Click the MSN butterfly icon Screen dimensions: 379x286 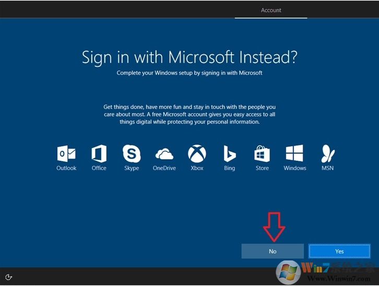click(x=328, y=153)
